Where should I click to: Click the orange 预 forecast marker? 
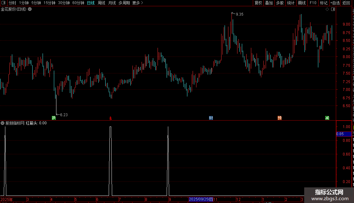click(279, 118)
